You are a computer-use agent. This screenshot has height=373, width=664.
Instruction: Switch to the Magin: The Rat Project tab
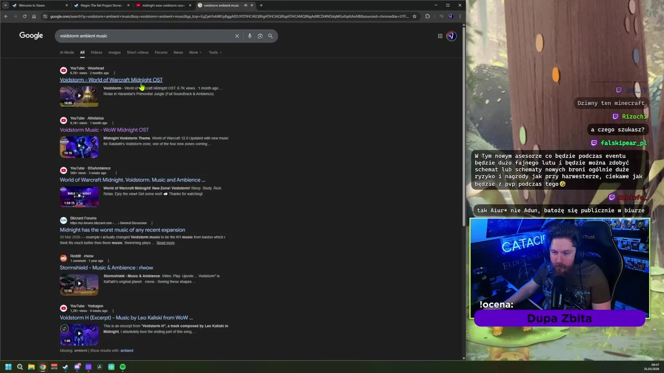[x=101, y=5]
